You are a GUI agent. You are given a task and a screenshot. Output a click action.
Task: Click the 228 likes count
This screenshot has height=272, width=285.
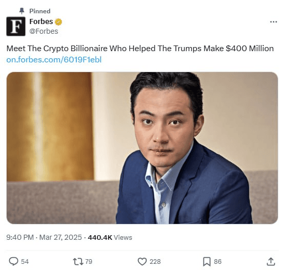point(155,261)
